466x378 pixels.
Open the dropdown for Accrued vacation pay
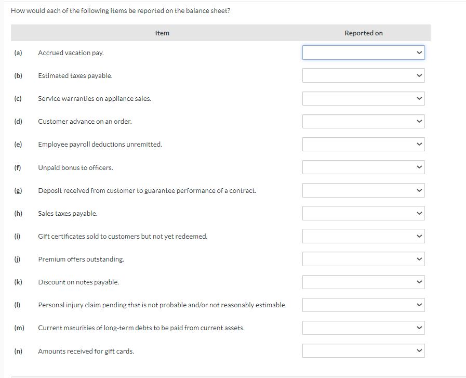coord(363,53)
